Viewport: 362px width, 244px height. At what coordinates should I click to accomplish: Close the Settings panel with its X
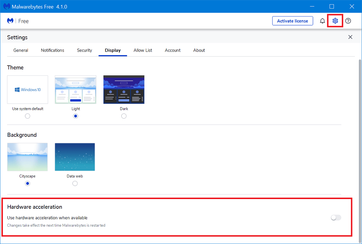point(350,37)
